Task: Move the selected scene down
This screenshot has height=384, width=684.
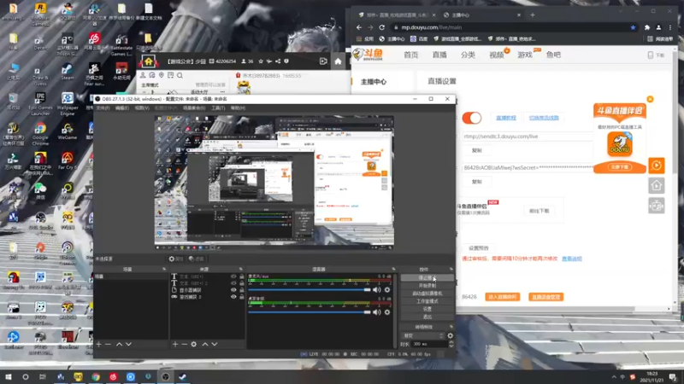Action: [x=128, y=345]
